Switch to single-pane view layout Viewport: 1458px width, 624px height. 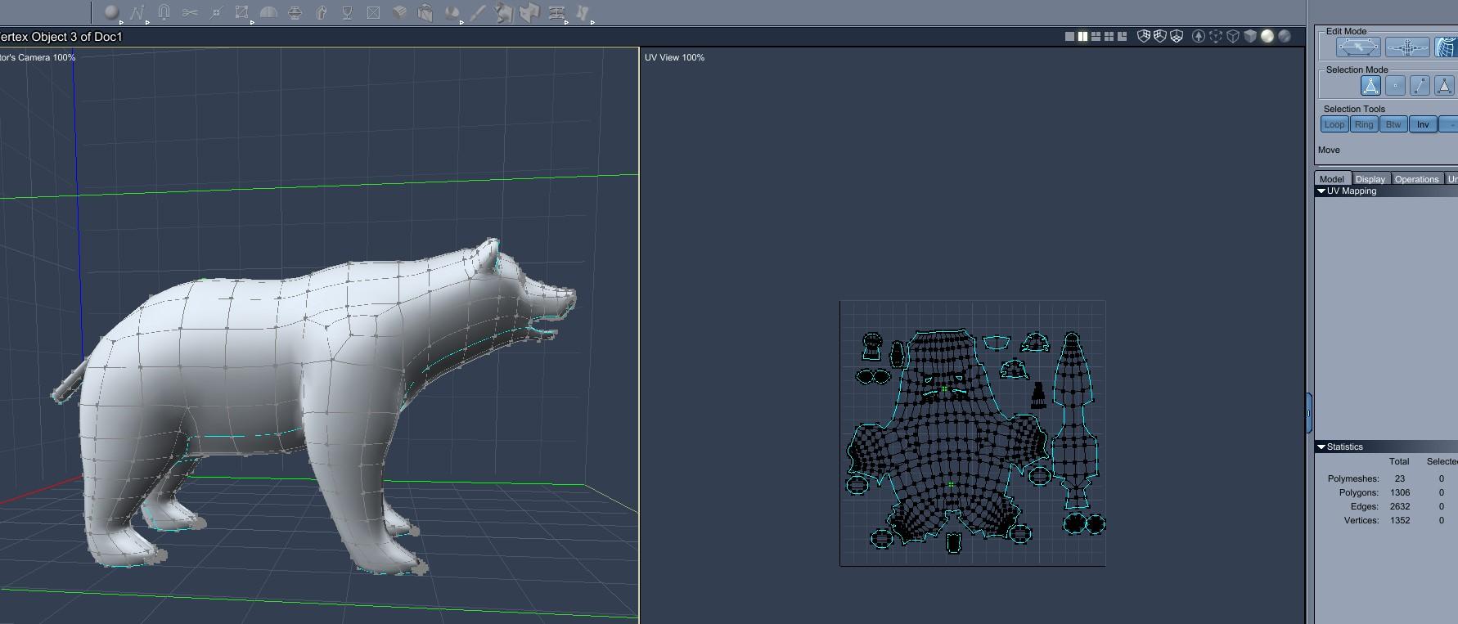coord(1069,36)
